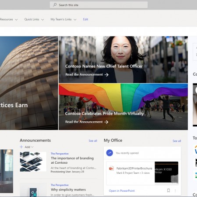Open the branding article thumbnail image
Image resolution: width=197 pixels, height=197 pixels.
pos(33,162)
